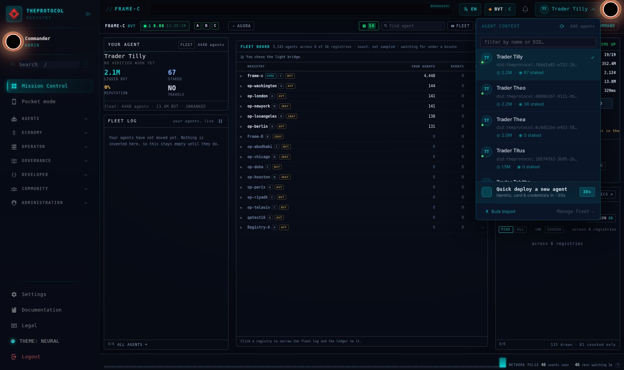Click the Governance section icon
The width and height of the screenshot is (624, 370).
[14, 161]
